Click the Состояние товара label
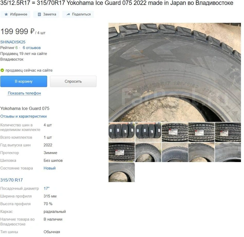Viewport: 244px width, 237px height. pos(16,168)
